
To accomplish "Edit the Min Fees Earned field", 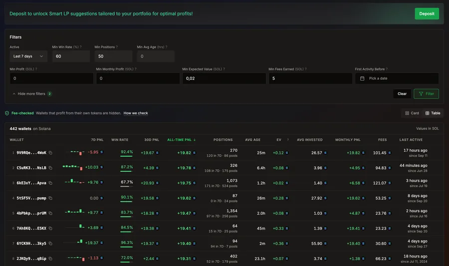I will pos(310,78).
